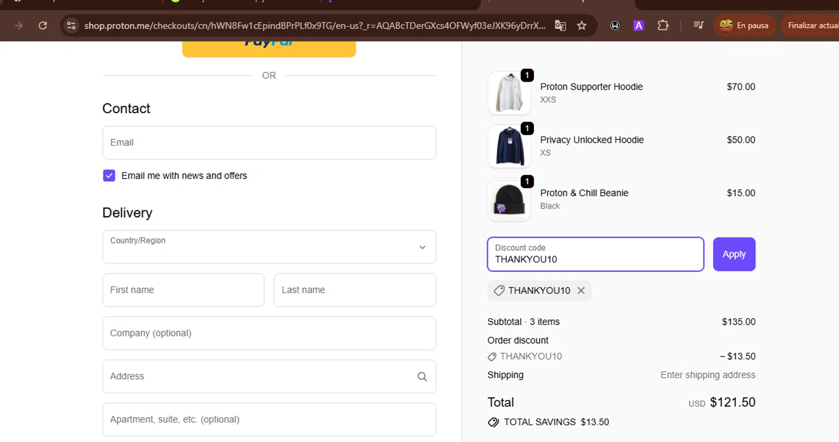
Task: Apply the discount code
Action: point(734,254)
